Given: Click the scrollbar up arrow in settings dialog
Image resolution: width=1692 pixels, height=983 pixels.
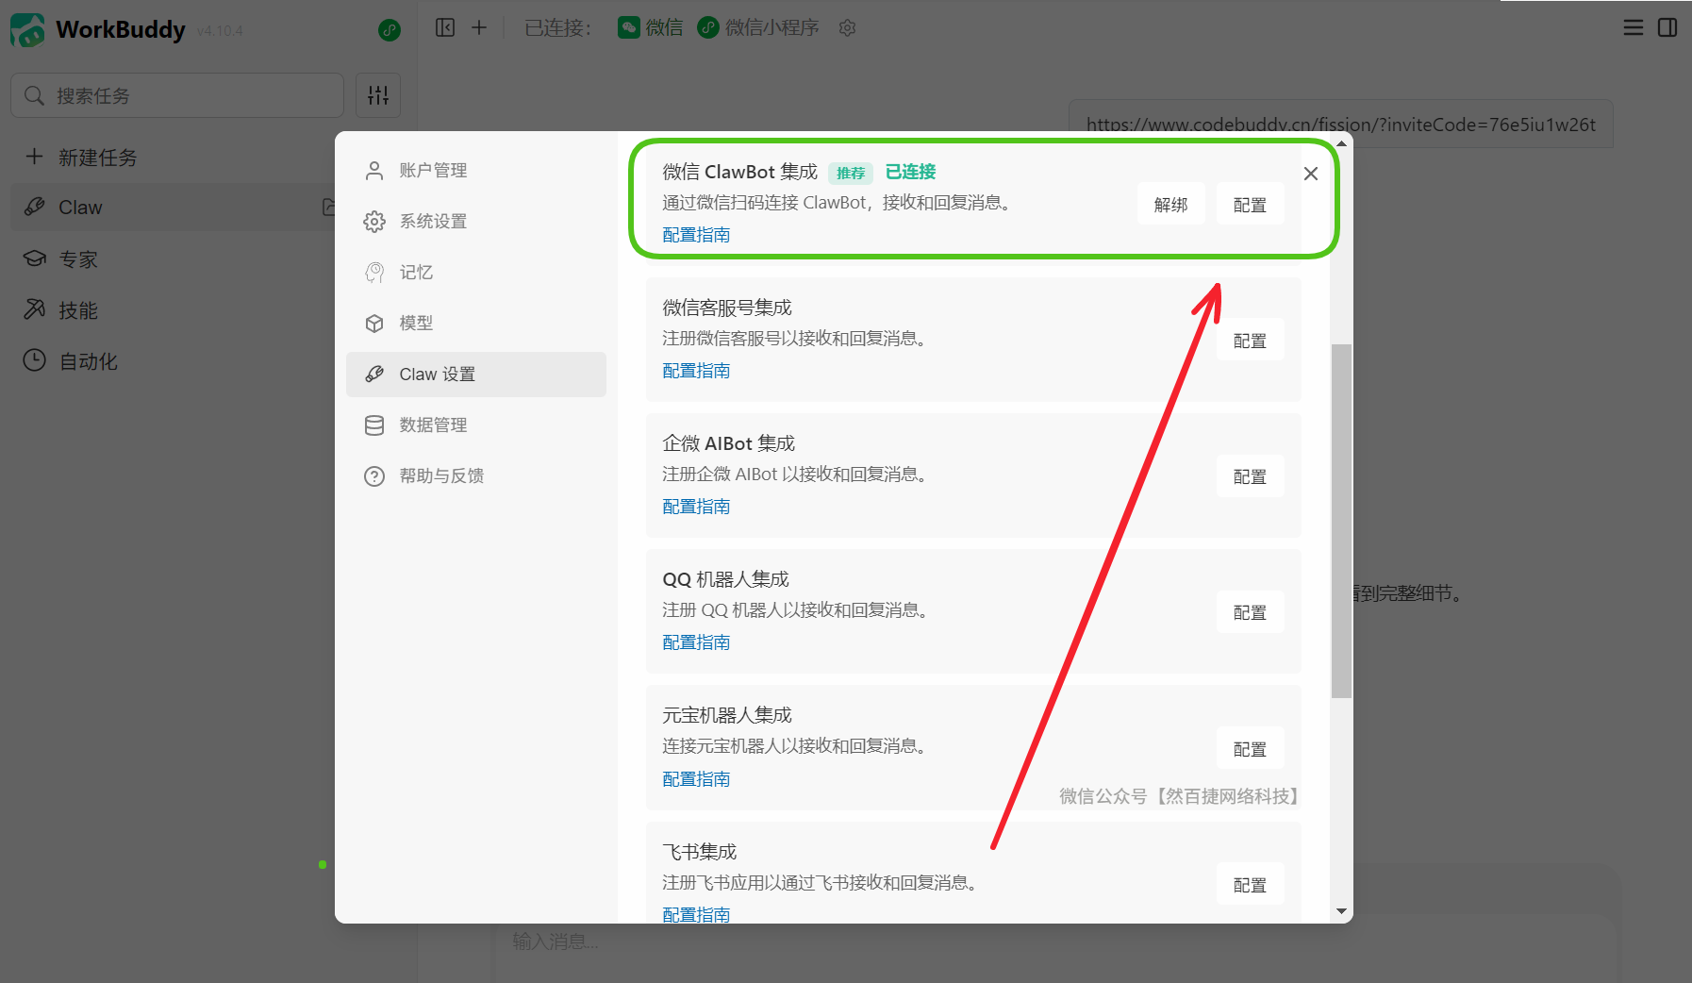Looking at the screenshot, I should coord(1341,143).
